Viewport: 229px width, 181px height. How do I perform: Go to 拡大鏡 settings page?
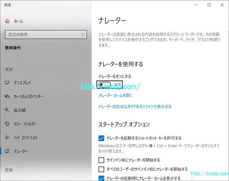pyautogui.click(x=20, y=110)
